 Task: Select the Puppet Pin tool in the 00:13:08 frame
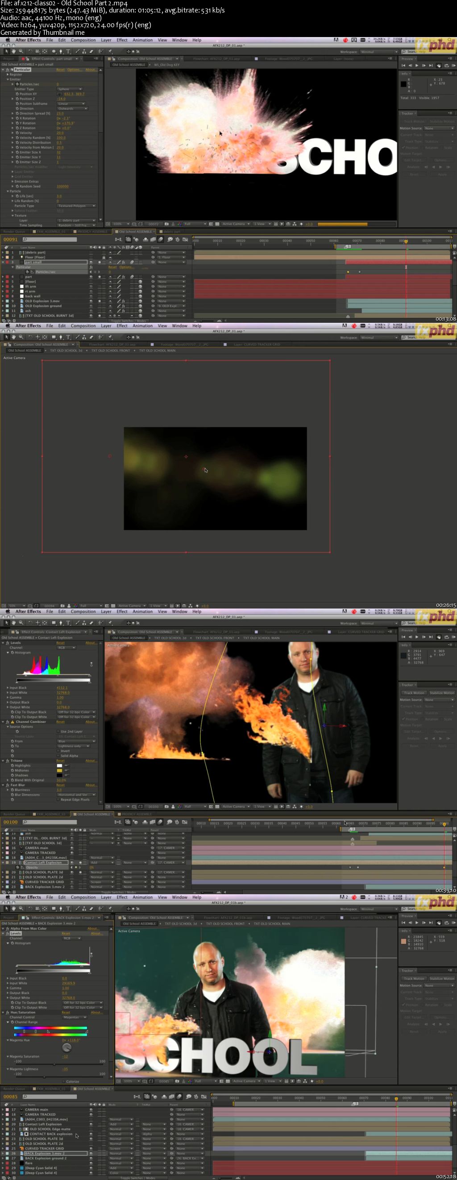110,51
